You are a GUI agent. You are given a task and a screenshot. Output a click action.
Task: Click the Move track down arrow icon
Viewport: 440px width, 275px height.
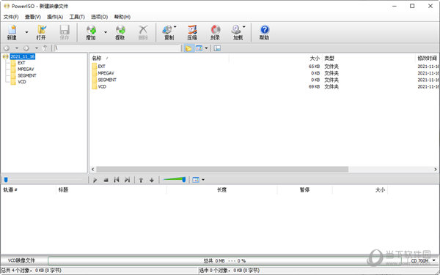(x=152, y=180)
